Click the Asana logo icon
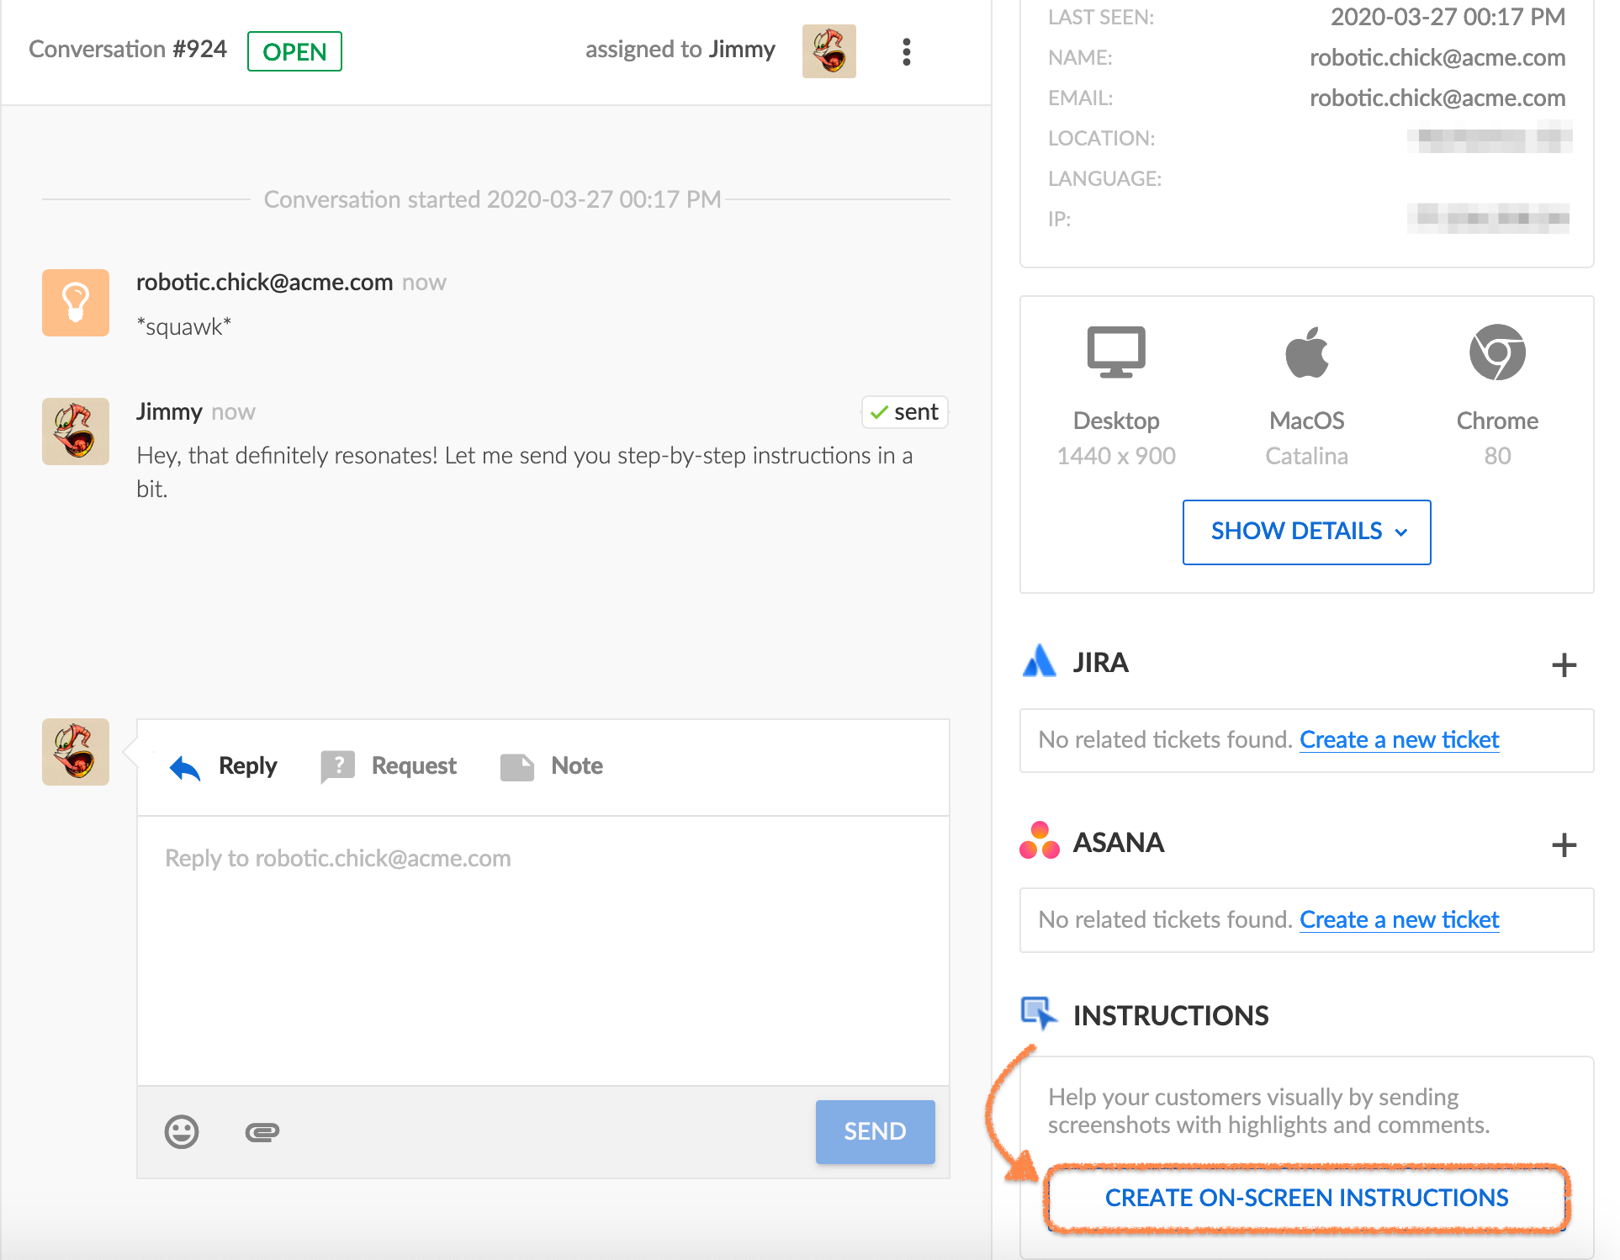This screenshot has height=1260, width=1620. [x=1039, y=841]
